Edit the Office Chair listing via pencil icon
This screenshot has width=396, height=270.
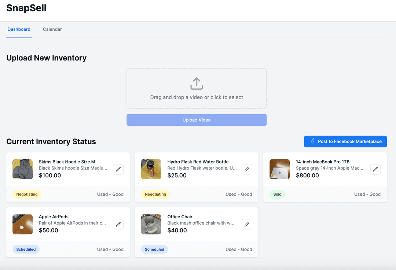tap(247, 224)
